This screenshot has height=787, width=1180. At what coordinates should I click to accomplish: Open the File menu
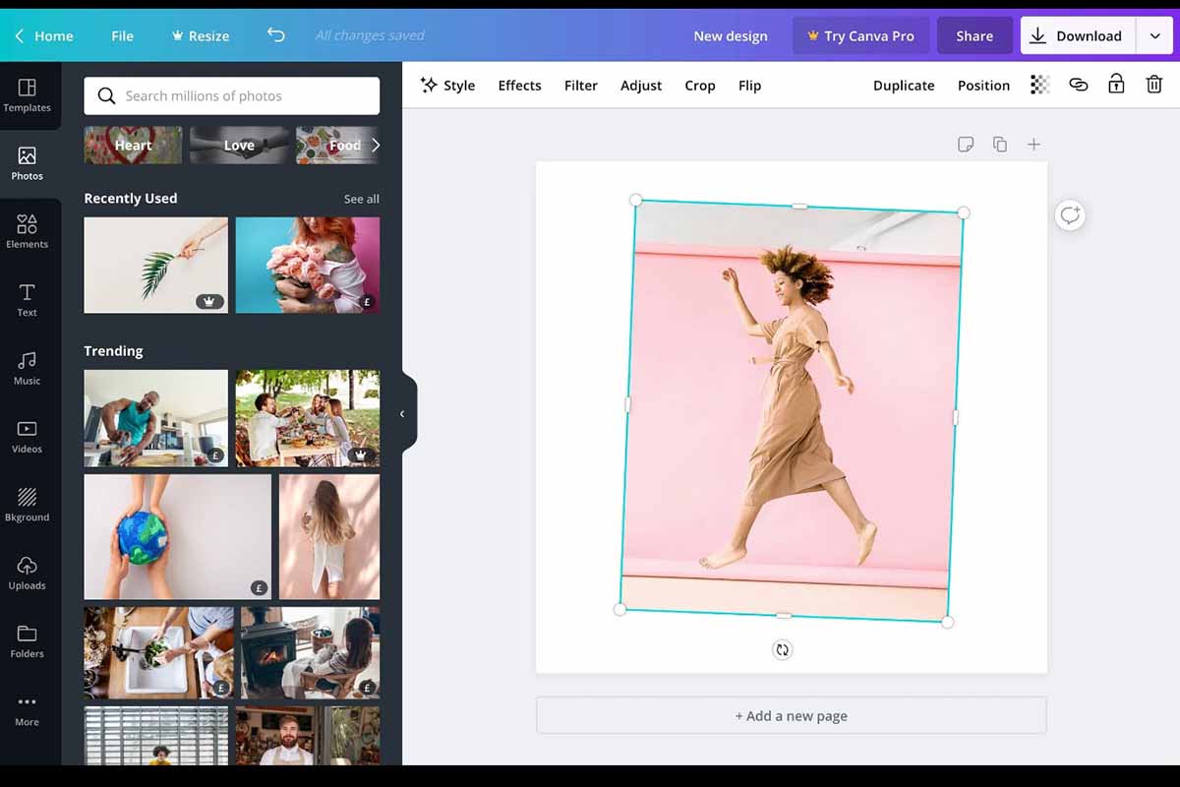pyautogui.click(x=122, y=35)
